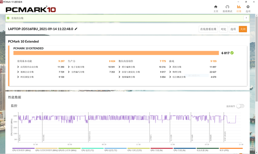Click the 综合测试分数 value 4 670
This screenshot has height=154, width=258.
click(213, 77)
